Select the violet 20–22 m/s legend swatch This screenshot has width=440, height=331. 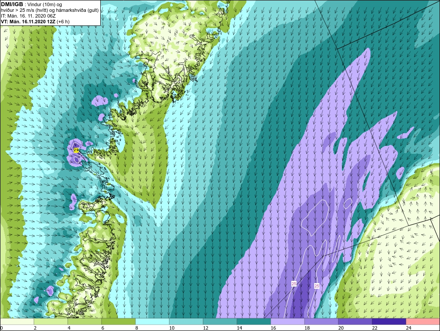(355, 321)
